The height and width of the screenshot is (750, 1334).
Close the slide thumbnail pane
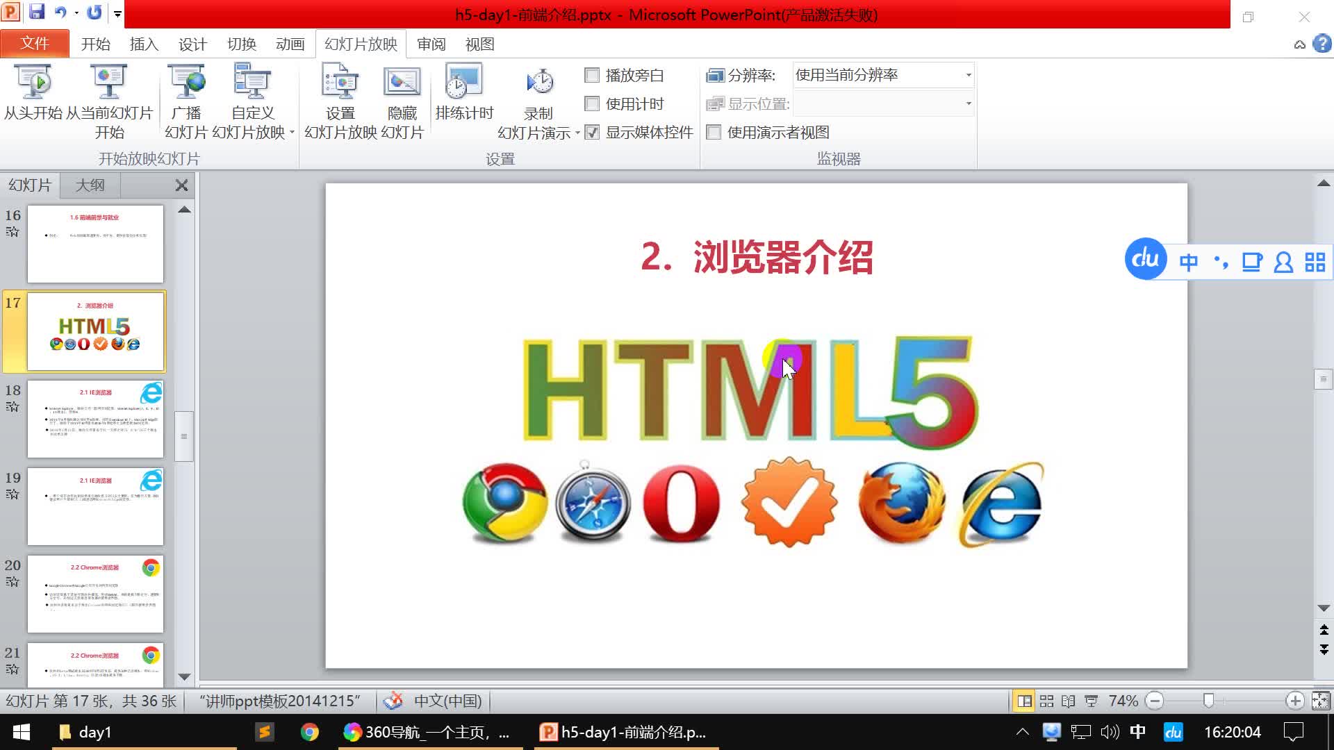(181, 185)
